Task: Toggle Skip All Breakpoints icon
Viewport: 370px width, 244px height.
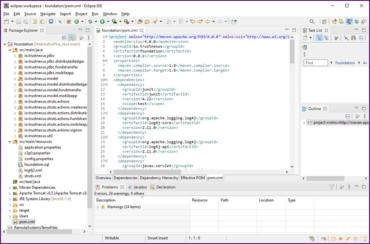Action: tap(60, 22)
